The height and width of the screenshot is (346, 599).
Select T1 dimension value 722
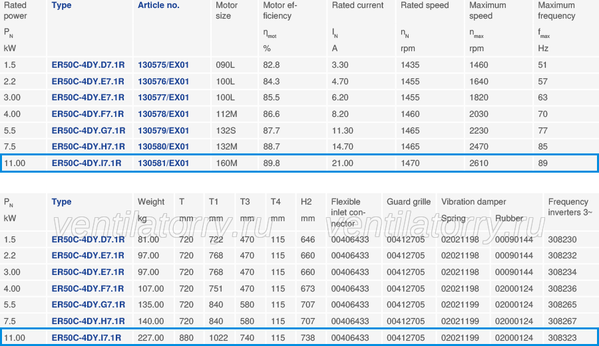(x=216, y=240)
